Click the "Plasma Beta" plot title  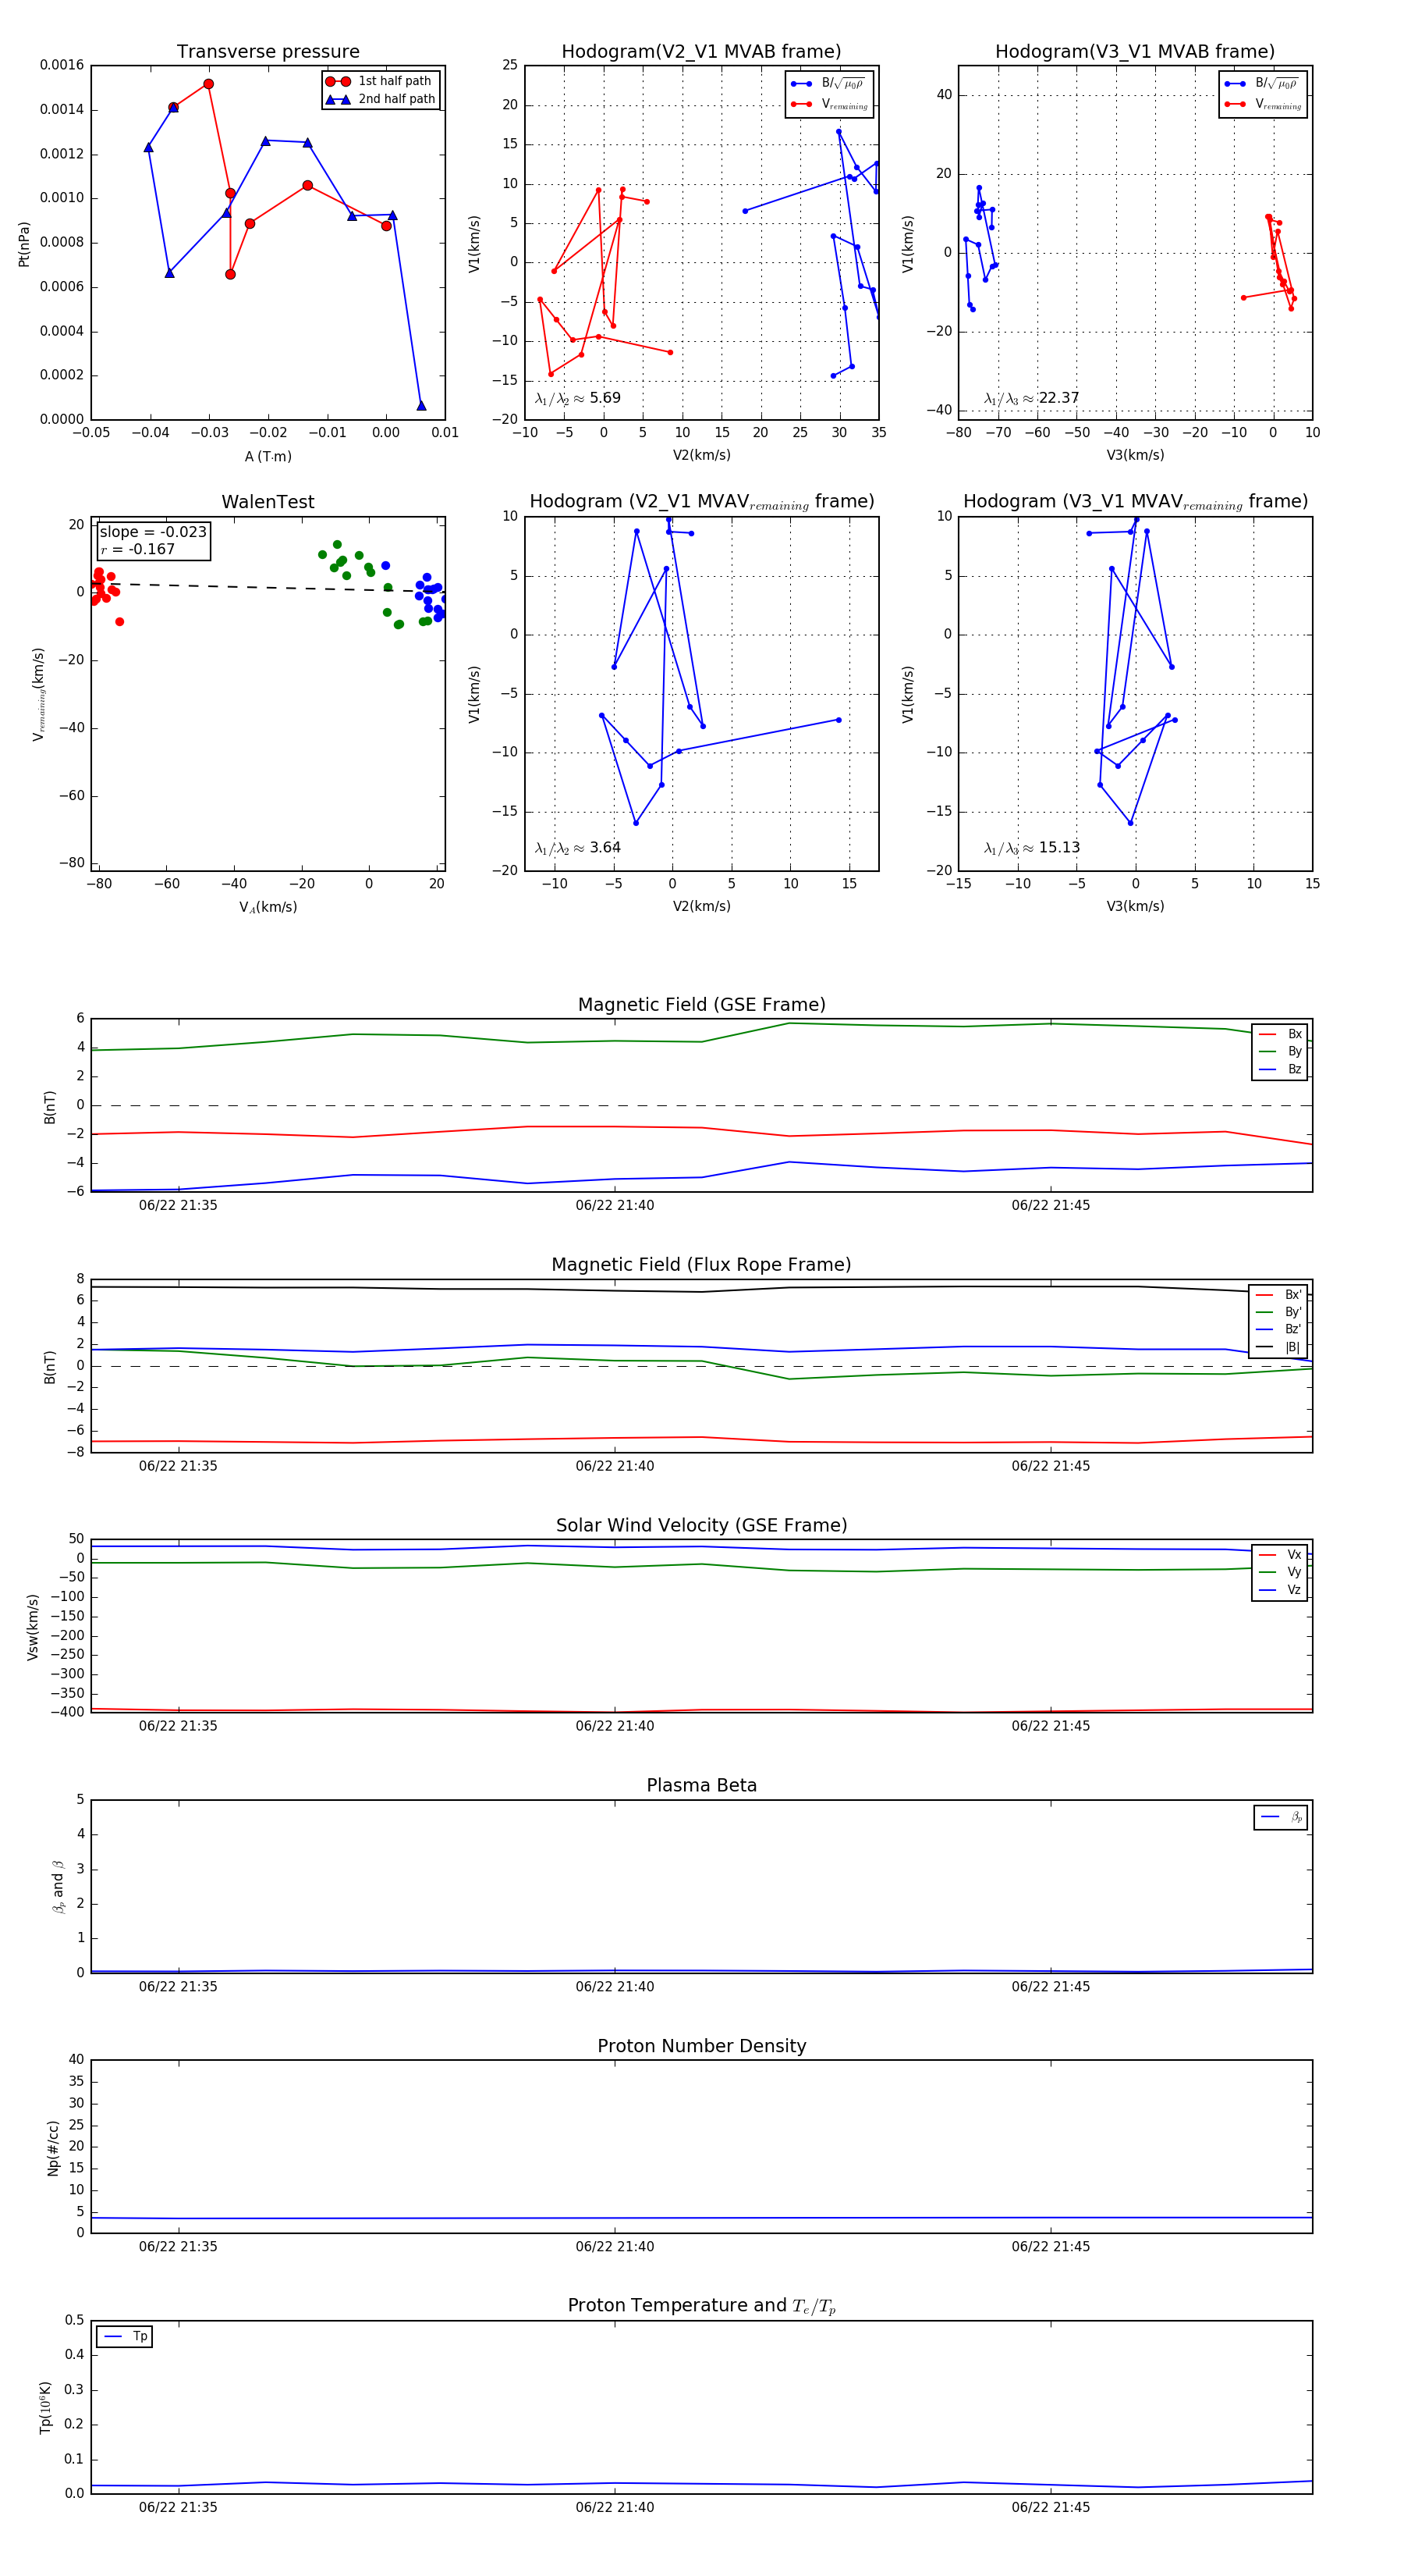click(701, 1785)
